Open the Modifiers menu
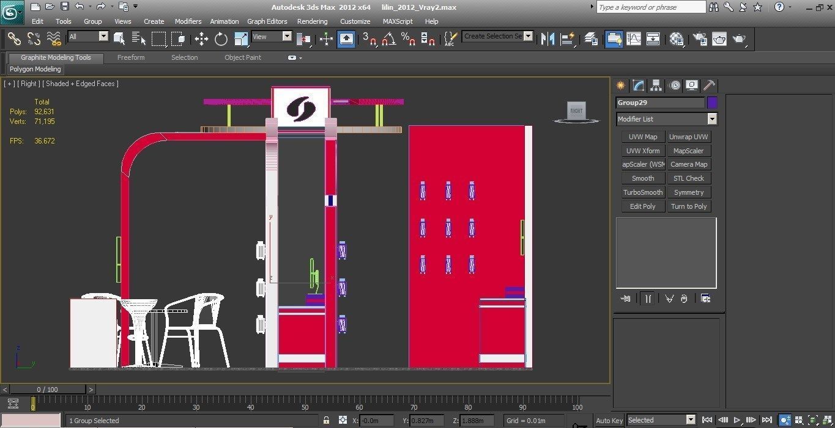The width and height of the screenshot is (835, 428). tap(188, 21)
